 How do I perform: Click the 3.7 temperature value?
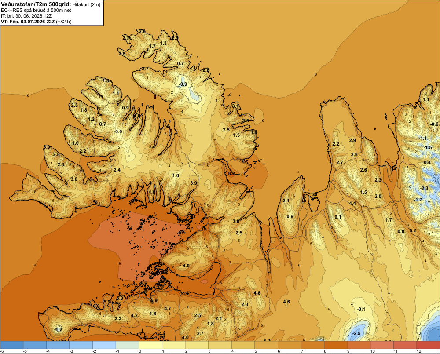[x=145, y=69]
